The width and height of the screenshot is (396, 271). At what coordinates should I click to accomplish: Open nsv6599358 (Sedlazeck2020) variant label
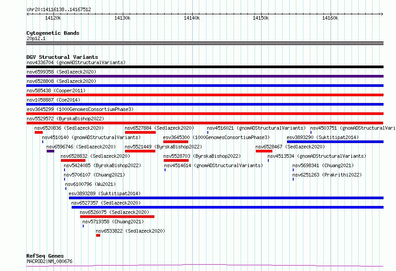coord(61,72)
